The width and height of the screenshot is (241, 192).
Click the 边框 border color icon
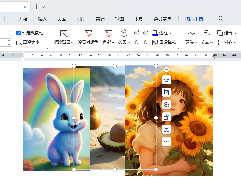tap(155, 33)
